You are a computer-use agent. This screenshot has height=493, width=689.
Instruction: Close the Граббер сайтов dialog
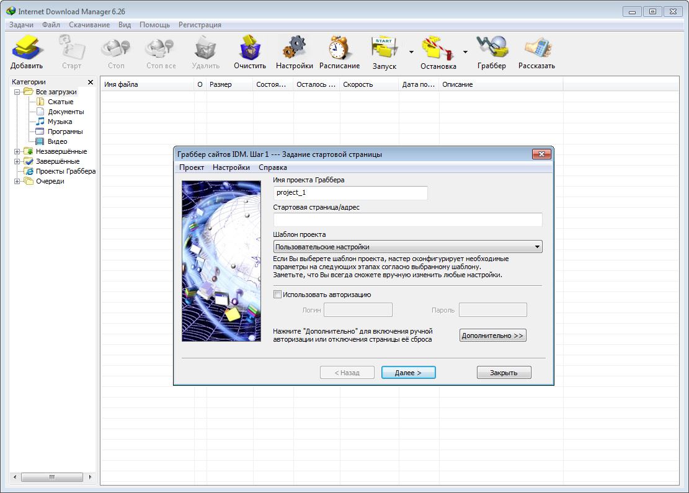click(541, 154)
